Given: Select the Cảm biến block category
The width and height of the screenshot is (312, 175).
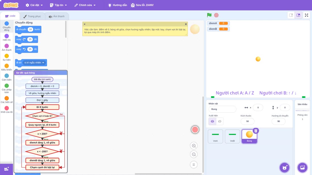Looking at the screenshot, I should [7, 77].
